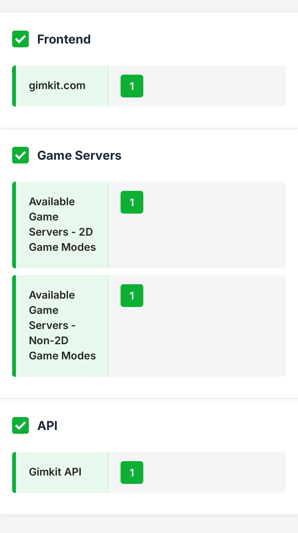This screenshot has width=298, height=533.
Task: Click the Game Servers green checkmark icon
Action: pyautogui.click(x=20, y=155)
